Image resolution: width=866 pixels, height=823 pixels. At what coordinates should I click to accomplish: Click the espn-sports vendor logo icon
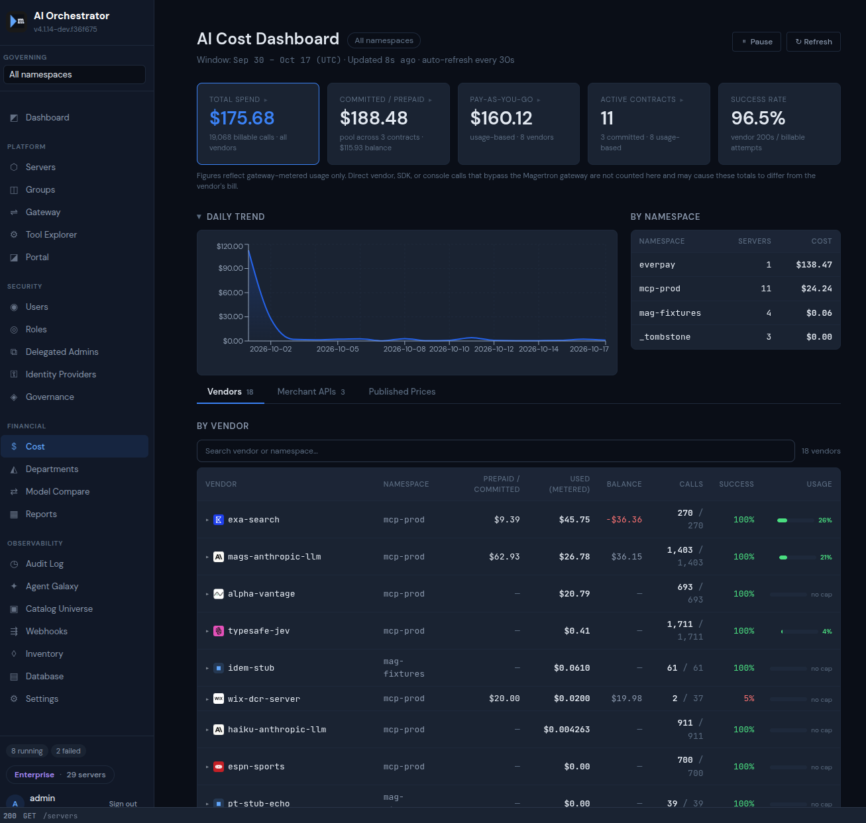[x=219, y=767]
